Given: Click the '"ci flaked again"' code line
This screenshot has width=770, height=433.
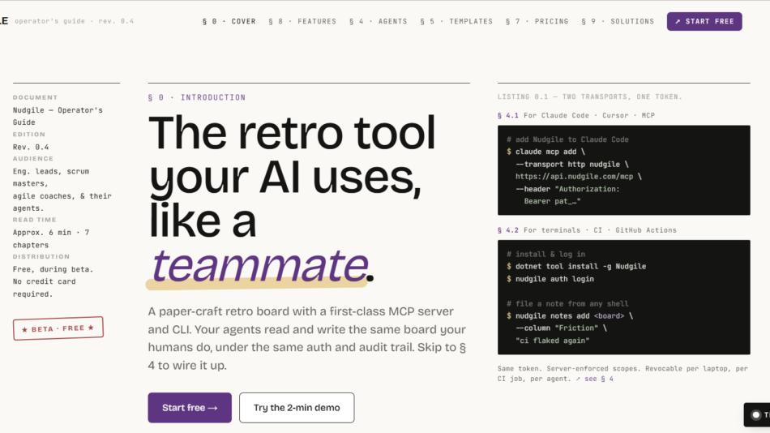Looking at the screenshot, I should tap(552, 341).
